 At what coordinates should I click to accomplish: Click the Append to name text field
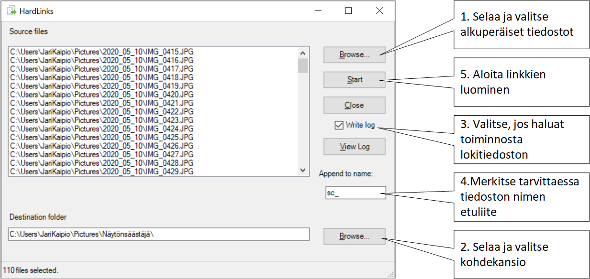tap(355, 193)
